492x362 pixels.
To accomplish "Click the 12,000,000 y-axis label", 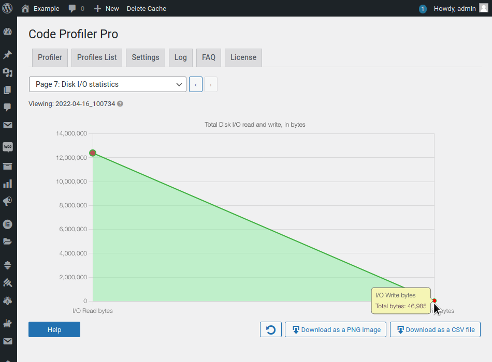I will click(x=71, y=158).
